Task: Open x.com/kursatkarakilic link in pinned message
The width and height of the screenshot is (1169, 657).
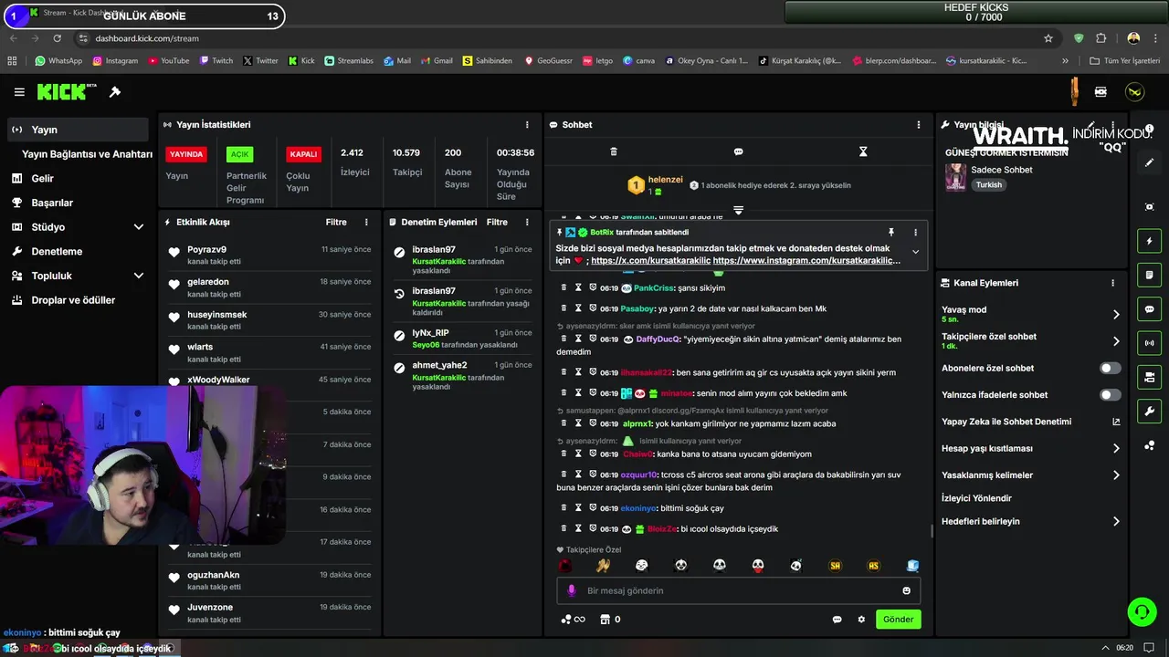Action: pyautogui.click(x=650, y=261)
